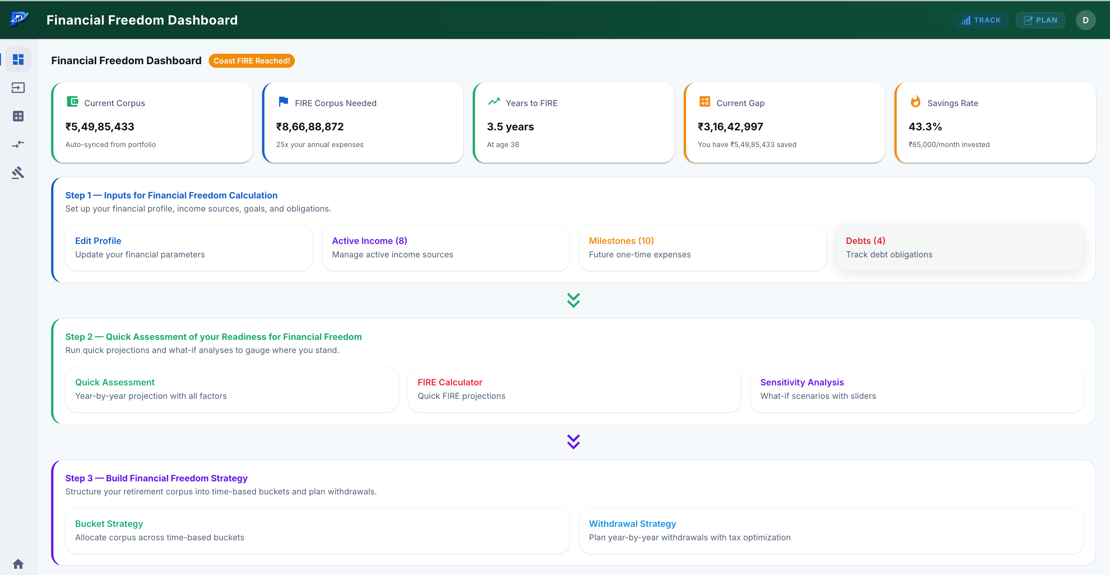Click the Coast FIRE Reached! badge
Screen dimensions: 1110x575
(252, 61)
